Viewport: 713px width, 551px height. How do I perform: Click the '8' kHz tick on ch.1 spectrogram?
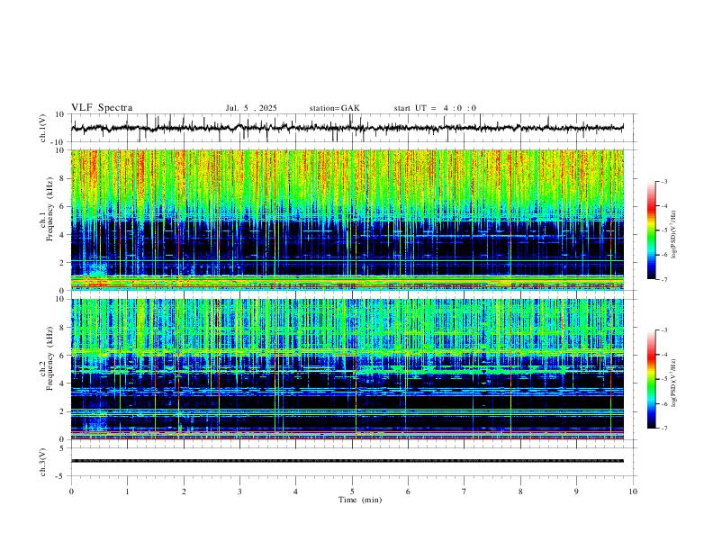tap(63, 178)
